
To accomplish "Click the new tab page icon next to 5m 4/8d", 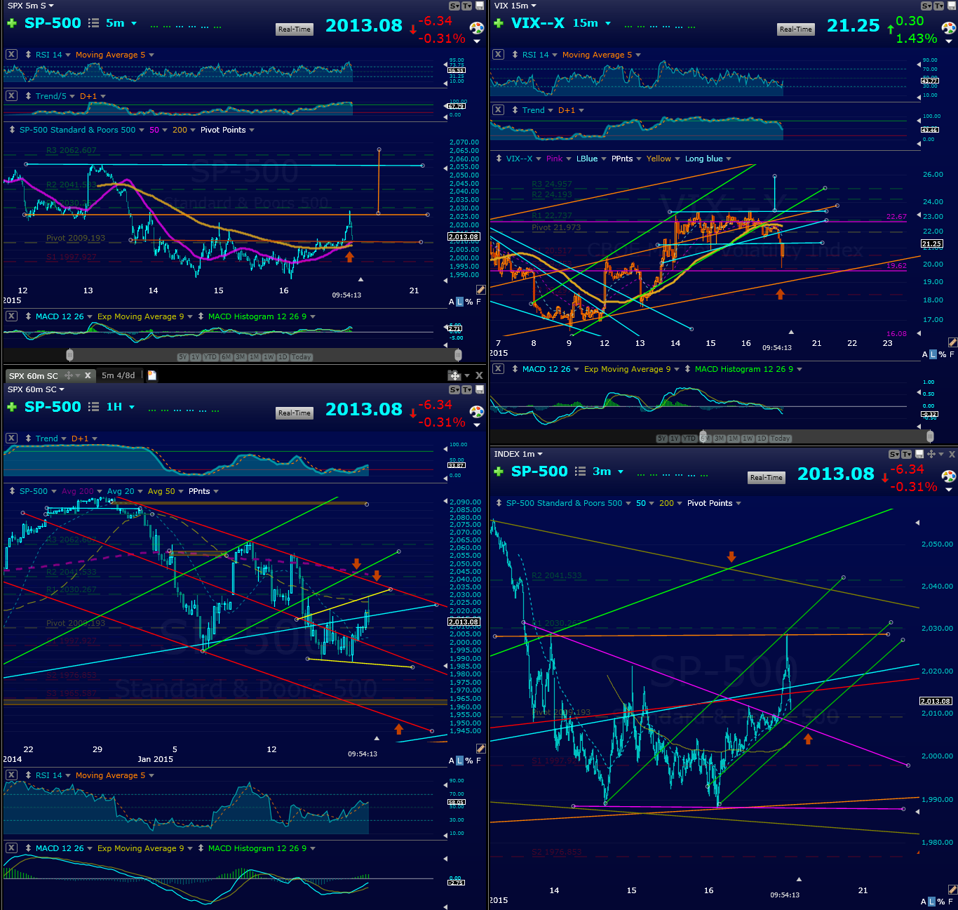I will coord(151,375).
